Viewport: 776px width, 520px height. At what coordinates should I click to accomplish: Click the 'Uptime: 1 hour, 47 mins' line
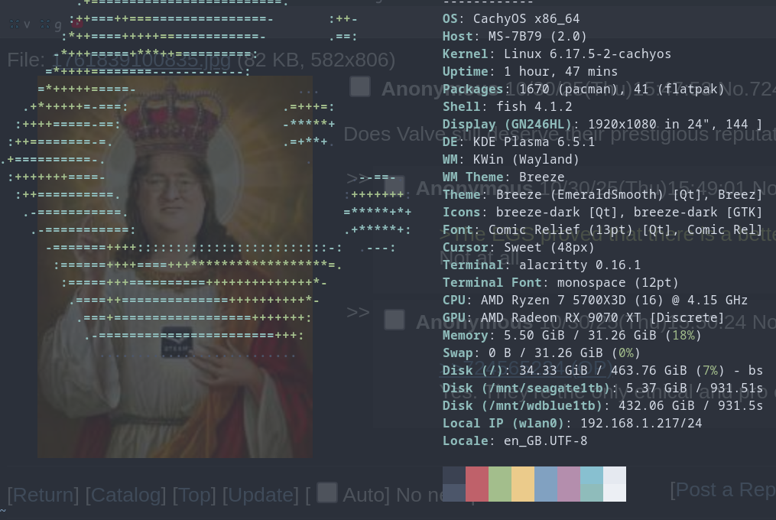pyautogui.click(x=530, y=72)
